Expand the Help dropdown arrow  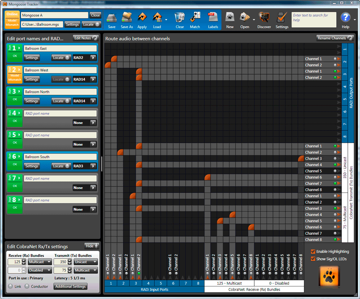point(355,20)
